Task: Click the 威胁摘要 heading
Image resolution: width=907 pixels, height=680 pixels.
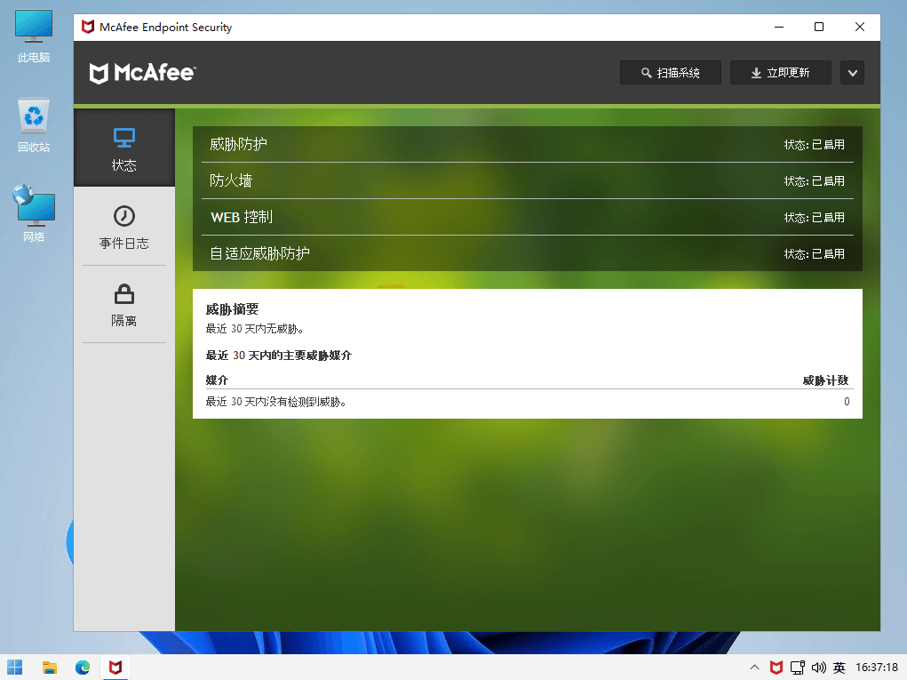Action: pyautogui.click(x=232, y=309)
